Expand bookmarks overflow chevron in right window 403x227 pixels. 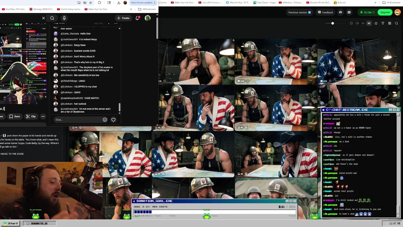(x=375, y=3)
